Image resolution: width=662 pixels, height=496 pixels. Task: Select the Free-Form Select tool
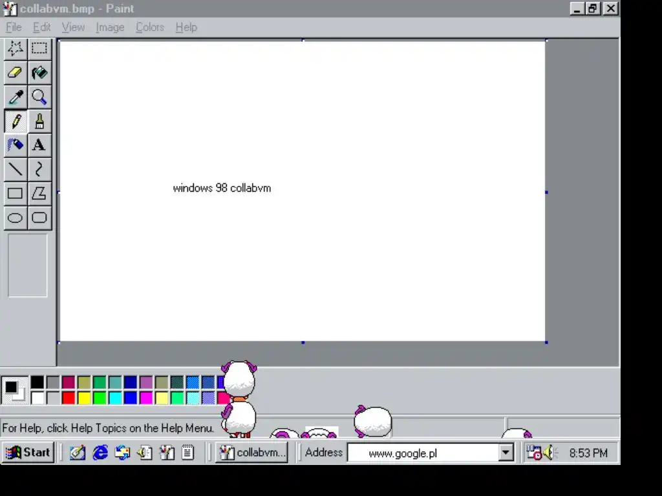pos(16,48)
